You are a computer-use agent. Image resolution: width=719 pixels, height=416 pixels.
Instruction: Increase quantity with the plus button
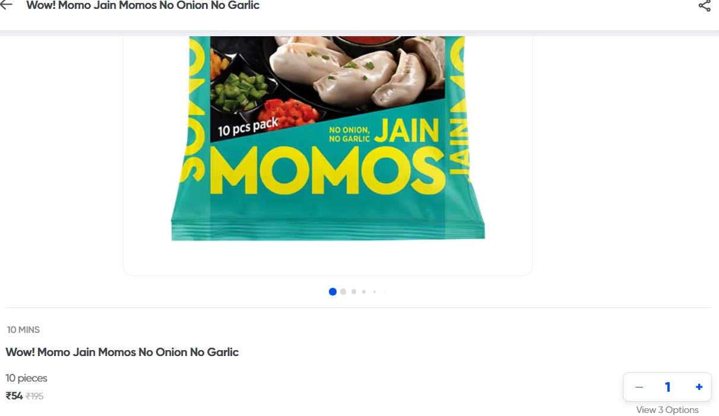coord(699,387)
